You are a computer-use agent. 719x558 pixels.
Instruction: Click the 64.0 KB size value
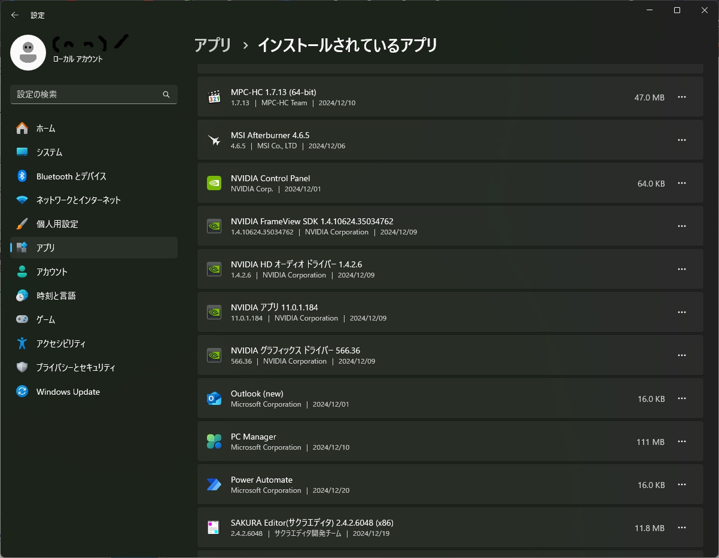tap(651, 184)
